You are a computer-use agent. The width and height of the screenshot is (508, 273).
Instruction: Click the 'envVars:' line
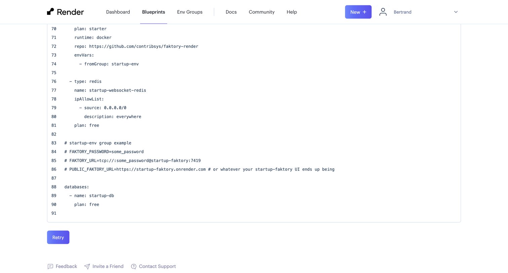point(84,55)
